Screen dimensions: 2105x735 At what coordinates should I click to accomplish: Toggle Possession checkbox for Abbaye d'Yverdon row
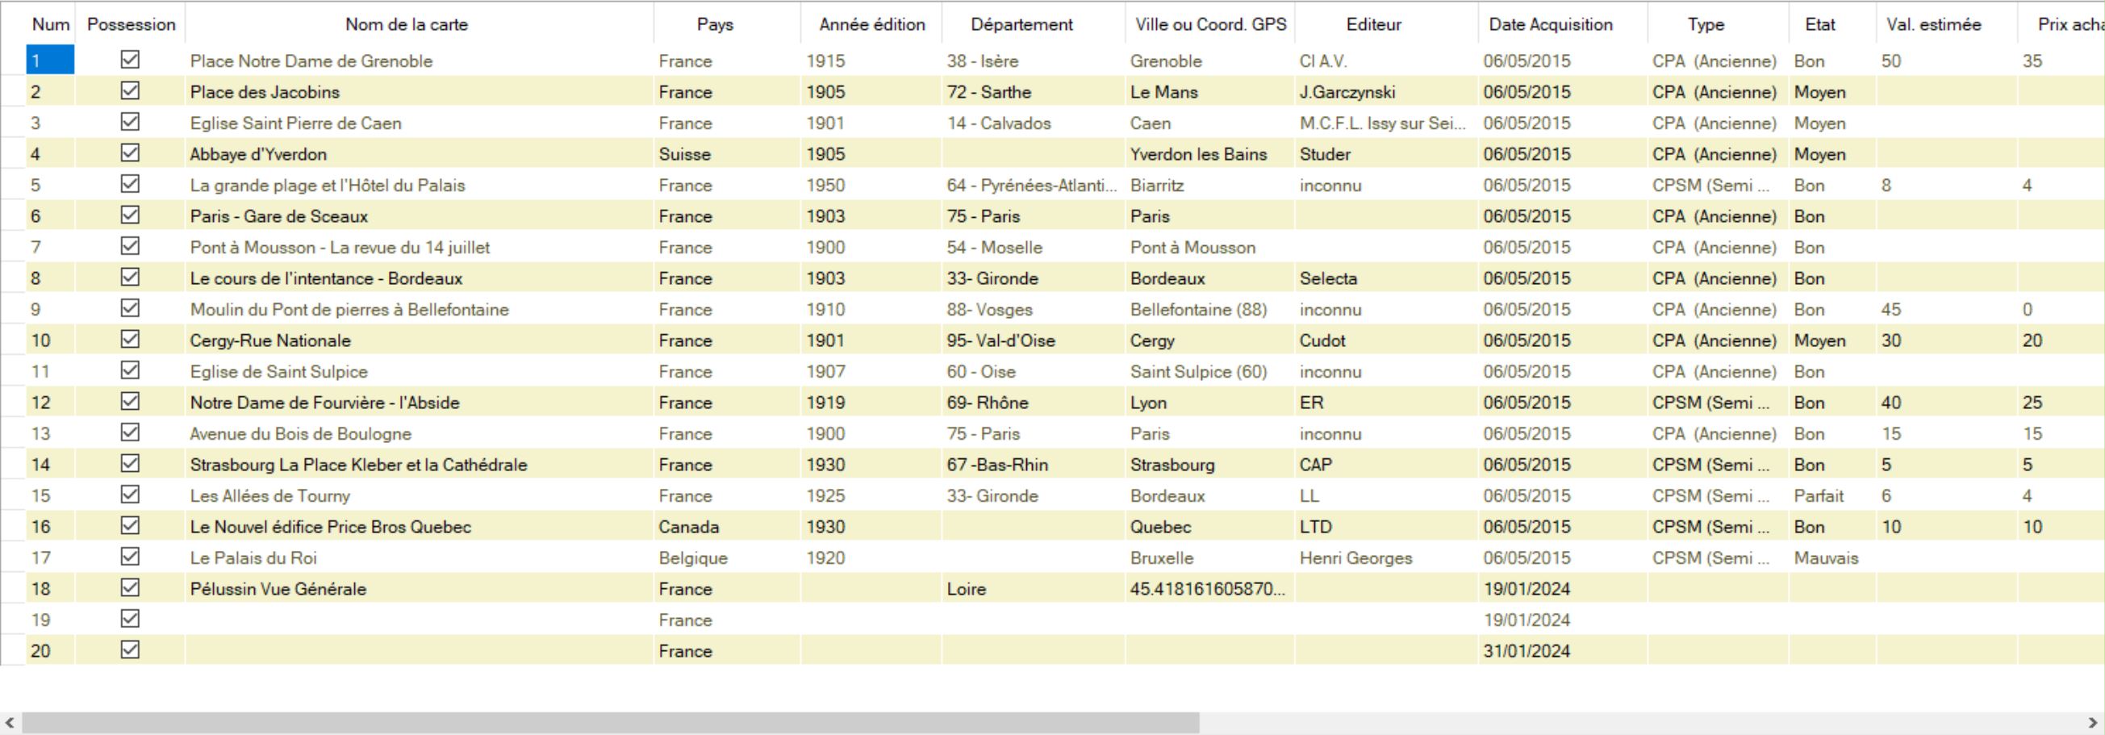pyautogui.click(x=130, y=152)
